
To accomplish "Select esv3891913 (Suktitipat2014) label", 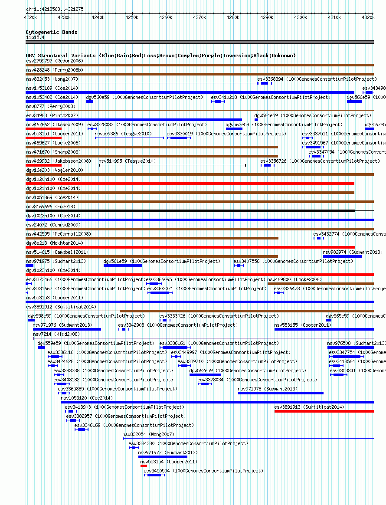I will 309,407.
